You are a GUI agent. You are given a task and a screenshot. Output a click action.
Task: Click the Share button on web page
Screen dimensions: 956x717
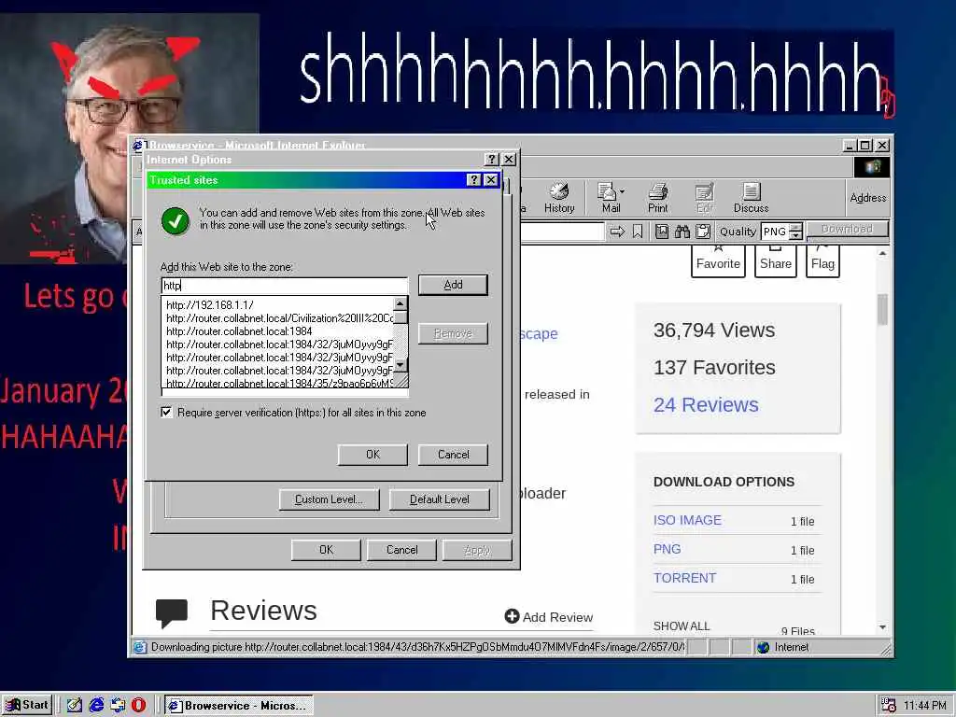click(776, 261)
